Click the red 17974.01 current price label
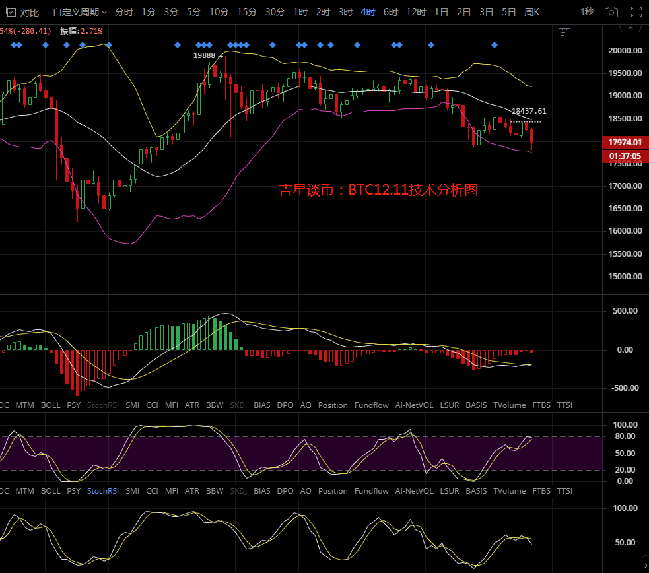Image resolution: width=649 pixels, height=573 pixels. click(x=625, y=142)
